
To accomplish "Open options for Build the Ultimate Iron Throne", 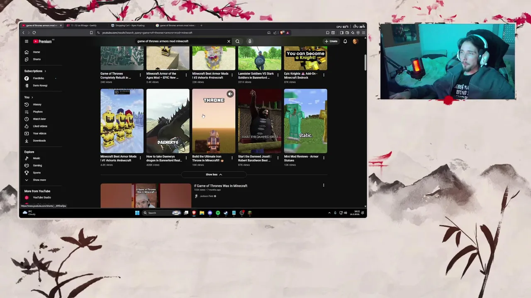I will coord(232,158).
